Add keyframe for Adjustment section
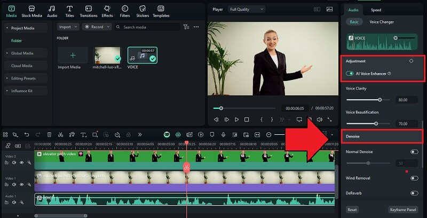The image size is (427, 218). pos(411,61)
